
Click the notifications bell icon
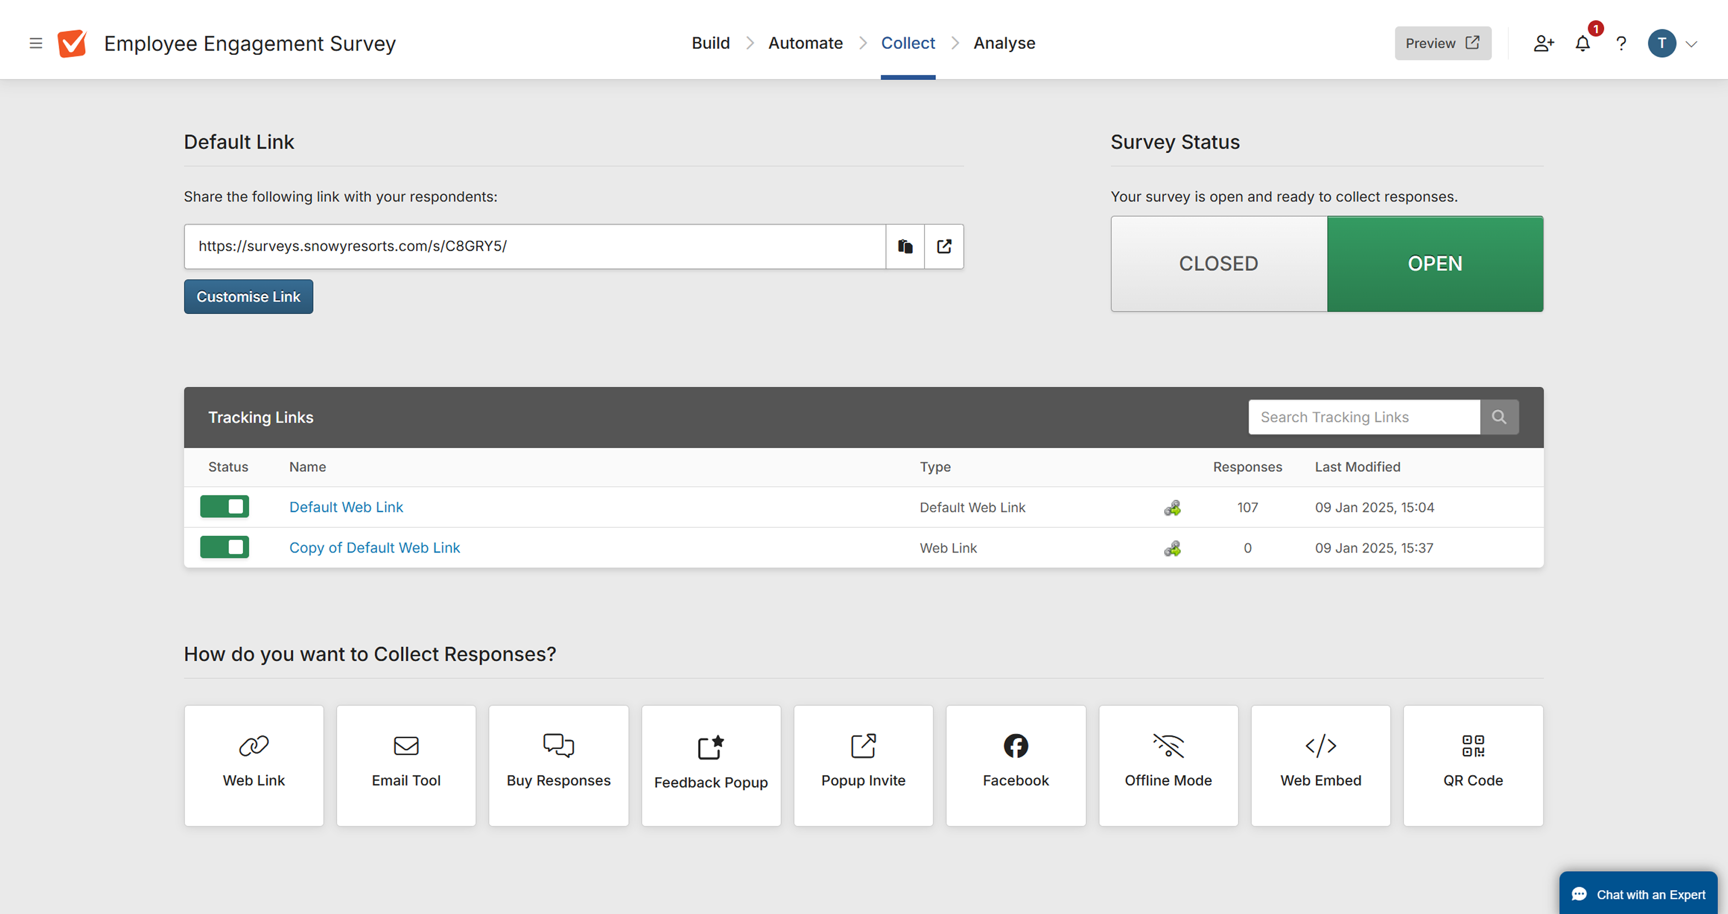[x=1582, y=43]
